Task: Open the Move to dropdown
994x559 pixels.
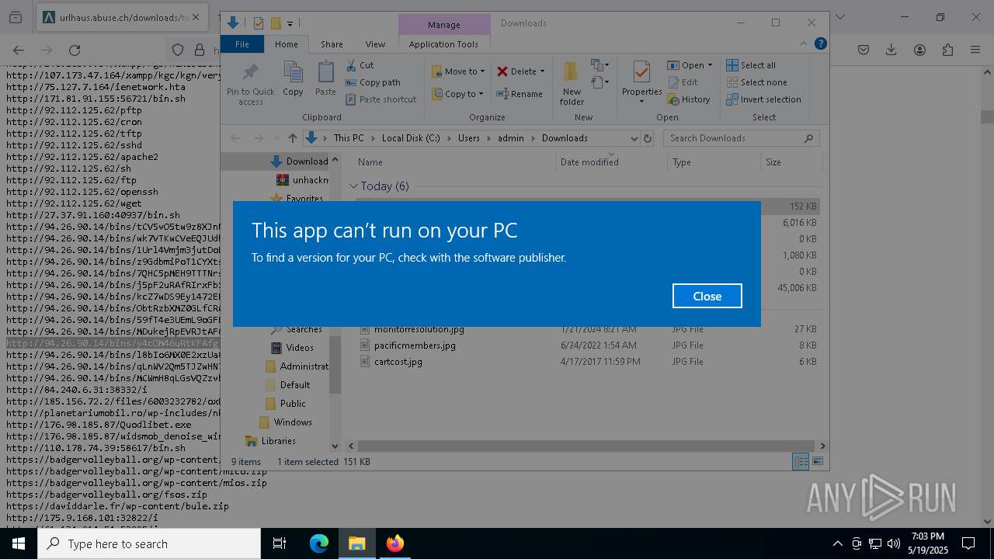Action: point(458,71)
